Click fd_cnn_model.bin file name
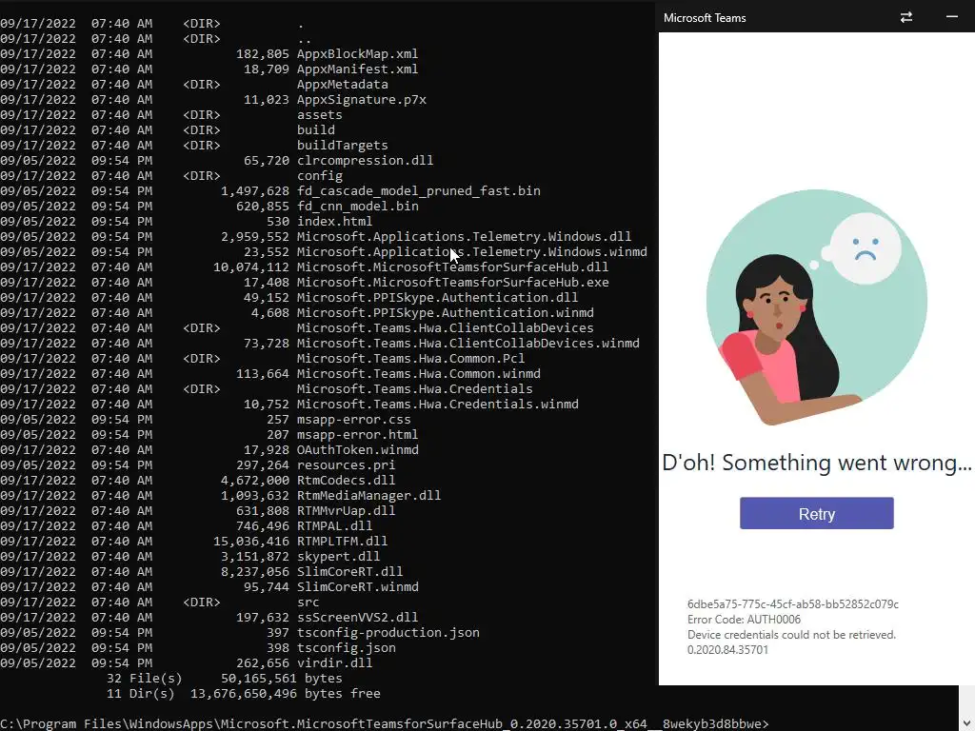This screenshot has height=731, width=975. (x=358, y=207)
